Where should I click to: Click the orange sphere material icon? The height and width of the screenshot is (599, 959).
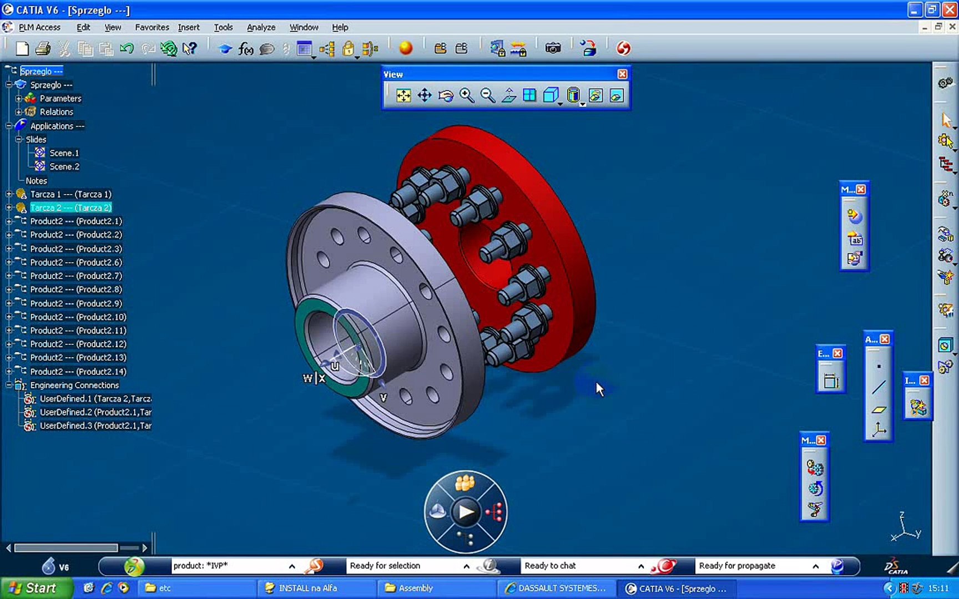406,49
